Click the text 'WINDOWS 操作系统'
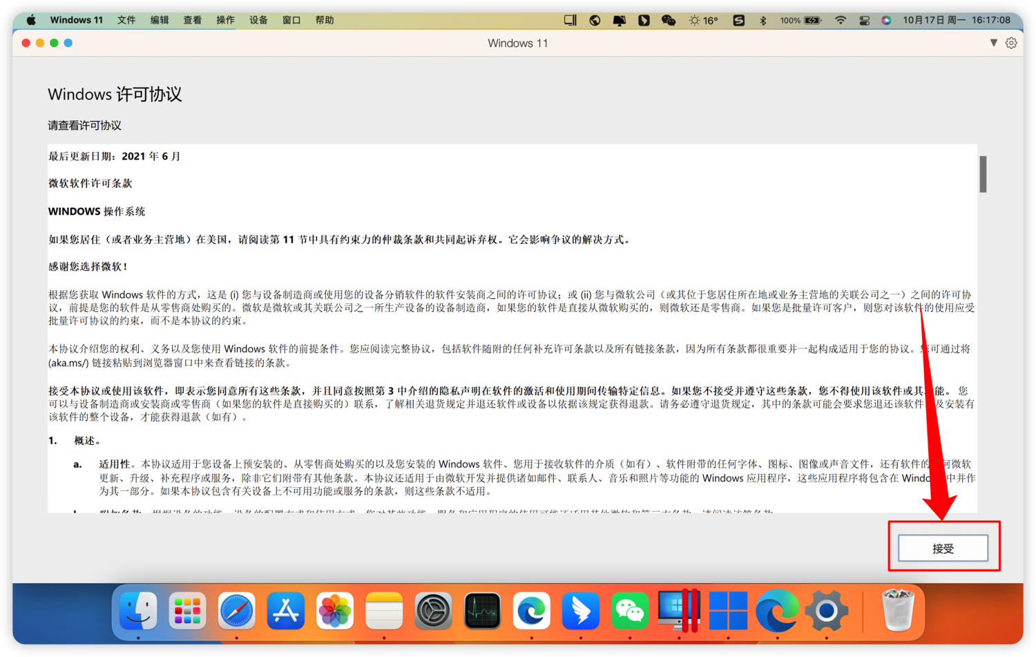 [97, 211]
